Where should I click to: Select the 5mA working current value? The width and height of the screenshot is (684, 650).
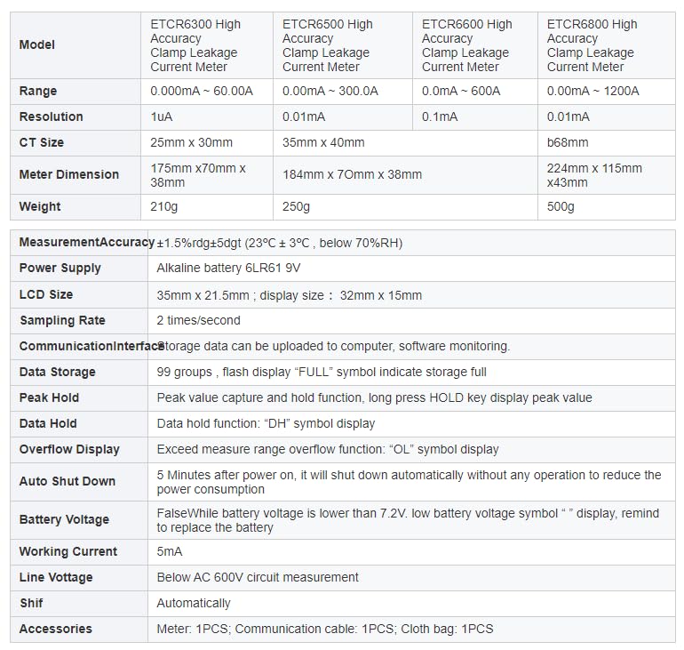pyautogui.click(x=170, y=552)
